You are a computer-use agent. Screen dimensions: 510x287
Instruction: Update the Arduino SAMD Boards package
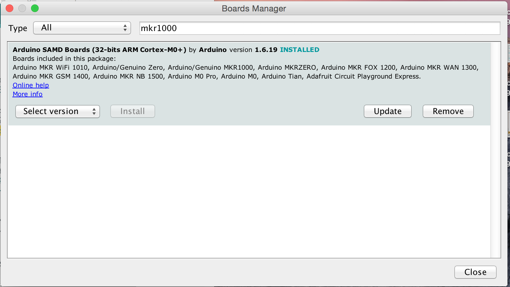(388, 111)
